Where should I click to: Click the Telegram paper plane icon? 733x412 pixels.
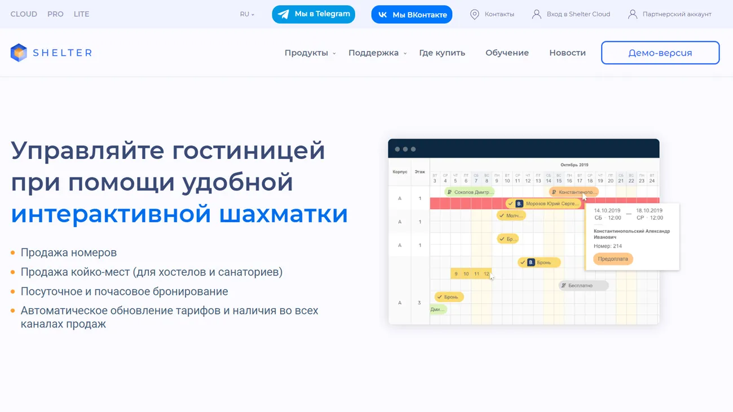click(283, 14)
